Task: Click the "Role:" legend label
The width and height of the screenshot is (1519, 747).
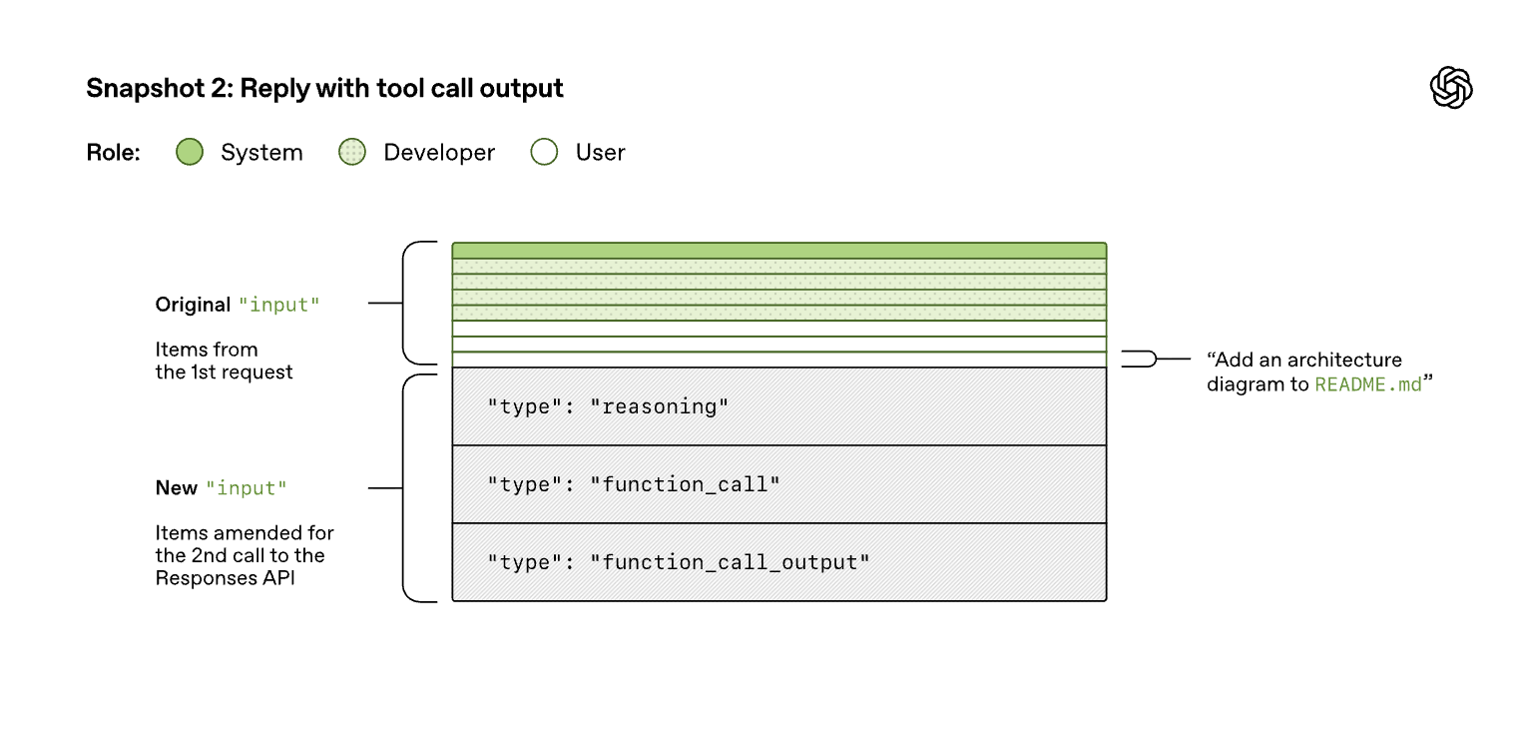Action: click(x=113, y=153)
